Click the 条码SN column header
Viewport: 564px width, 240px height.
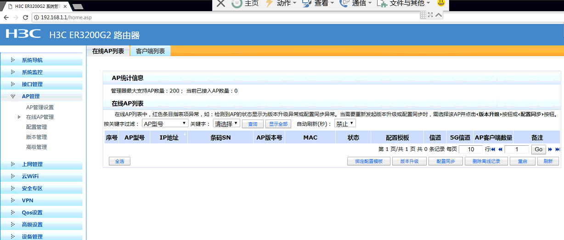pos(220,137)
